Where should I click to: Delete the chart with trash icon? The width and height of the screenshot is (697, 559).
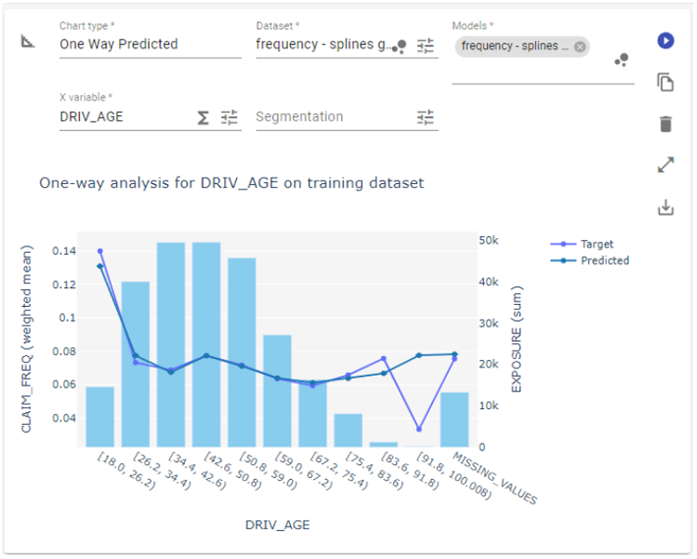664,124
